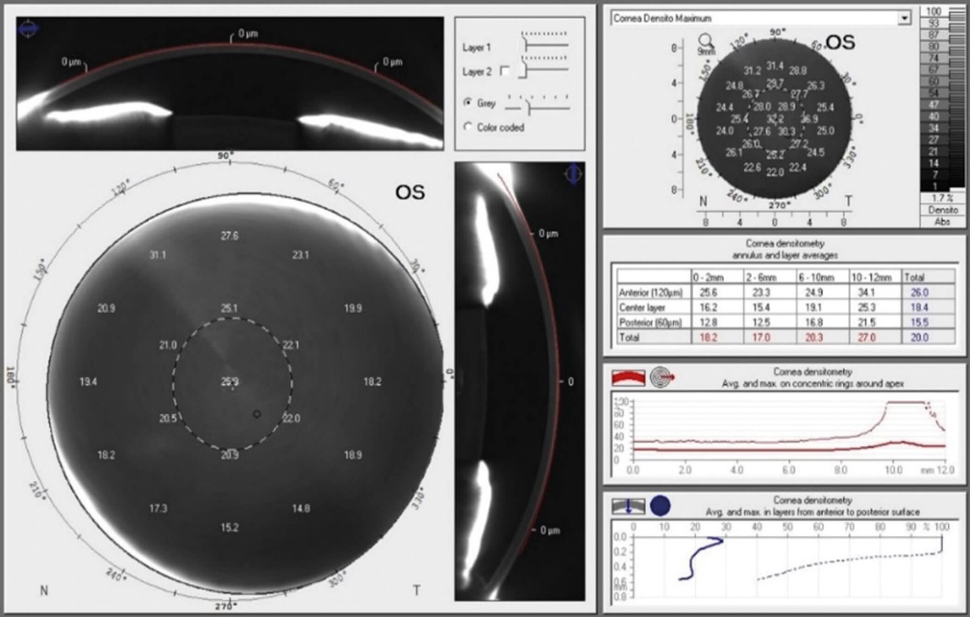The height and width of the screenshot is (617, 970).
Task: Click the Abs scale button
Action: tap(942, 222)
